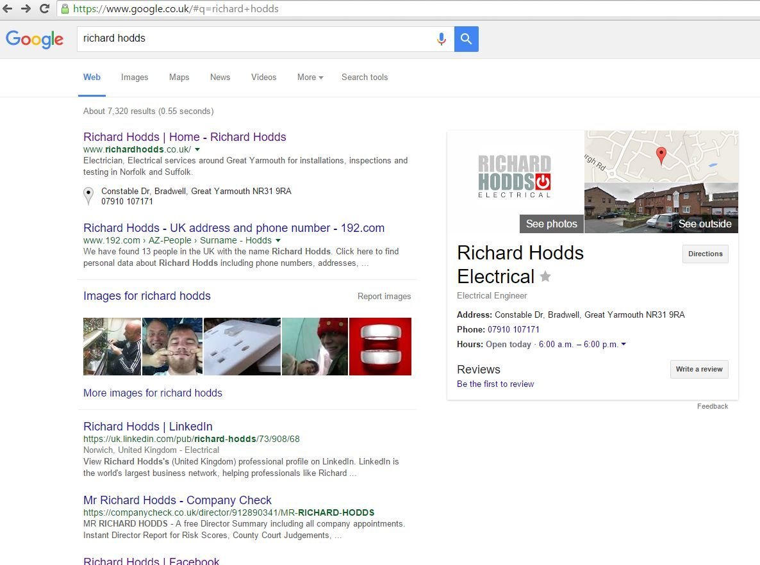This screenshot has height=565, width=760.
Task: Reload the page with refresh icon
Action: [44, 8]
